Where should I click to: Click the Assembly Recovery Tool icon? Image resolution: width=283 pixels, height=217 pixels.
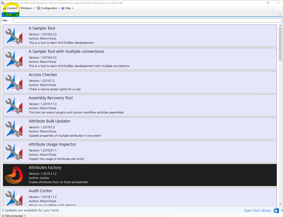[14, 105]
